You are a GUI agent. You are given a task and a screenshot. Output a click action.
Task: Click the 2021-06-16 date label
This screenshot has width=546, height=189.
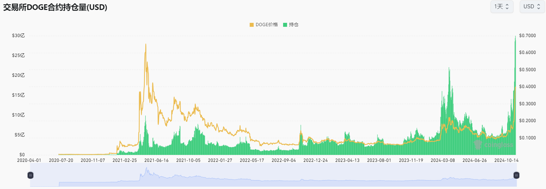(x=156, y=160)
